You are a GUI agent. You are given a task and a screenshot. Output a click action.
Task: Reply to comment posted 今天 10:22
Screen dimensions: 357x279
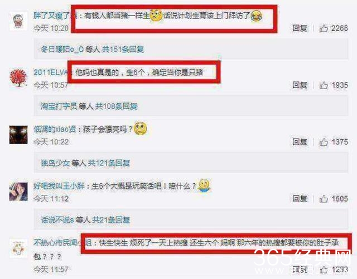click(x=300, y=142)
